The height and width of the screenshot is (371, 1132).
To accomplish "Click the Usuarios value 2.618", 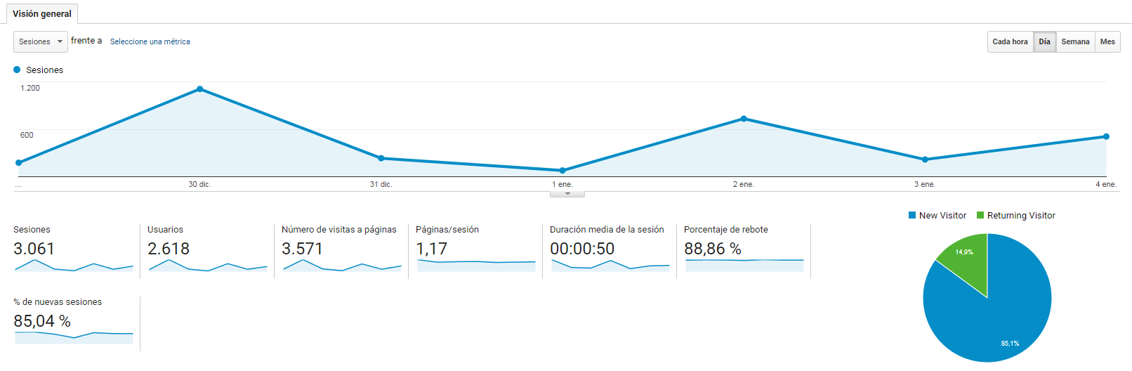I will coord(169,249).
